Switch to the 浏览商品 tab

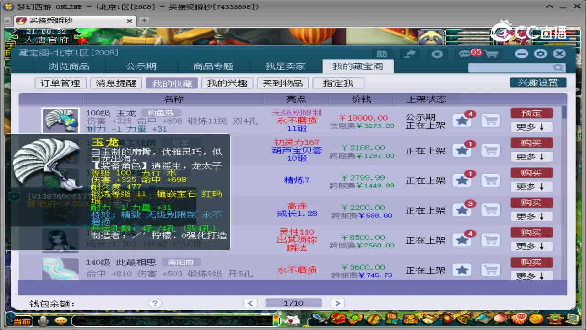(69, 66)
